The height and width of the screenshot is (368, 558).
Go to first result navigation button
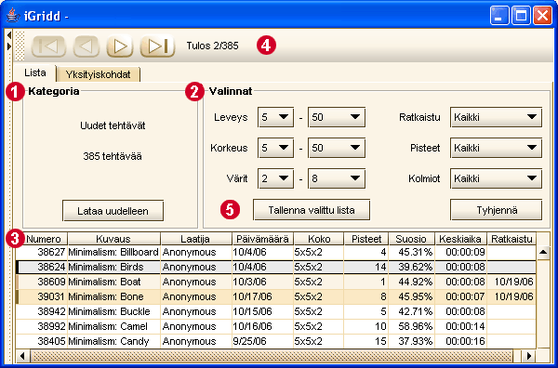tap(48, 46)
